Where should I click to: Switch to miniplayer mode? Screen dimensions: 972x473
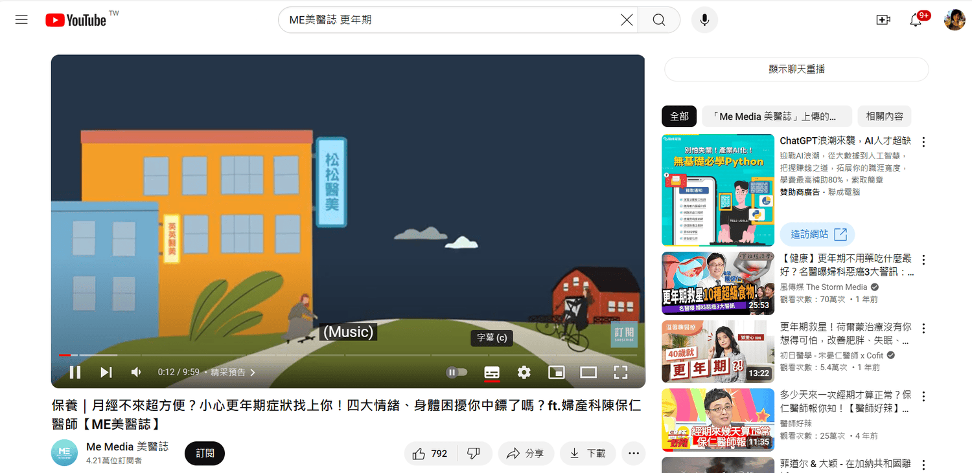(x=556, y=372)
